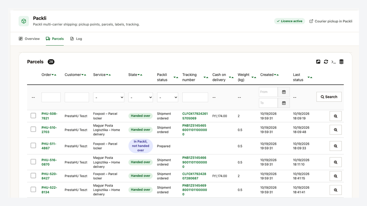This screenshot has height=206, width=367.
Task: Refresh the parcels list
Action: (x=326, y=62)
